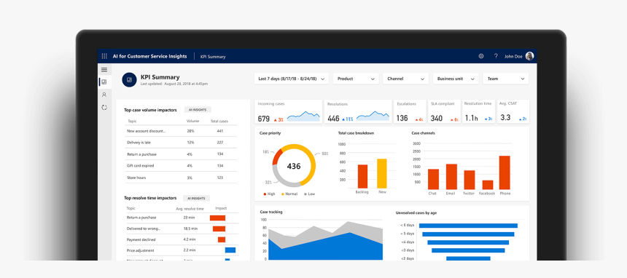Click AI for Customer Service Insights title

click(149, 56)
